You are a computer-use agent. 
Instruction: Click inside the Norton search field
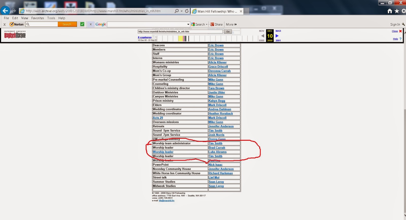pos(42,24)
